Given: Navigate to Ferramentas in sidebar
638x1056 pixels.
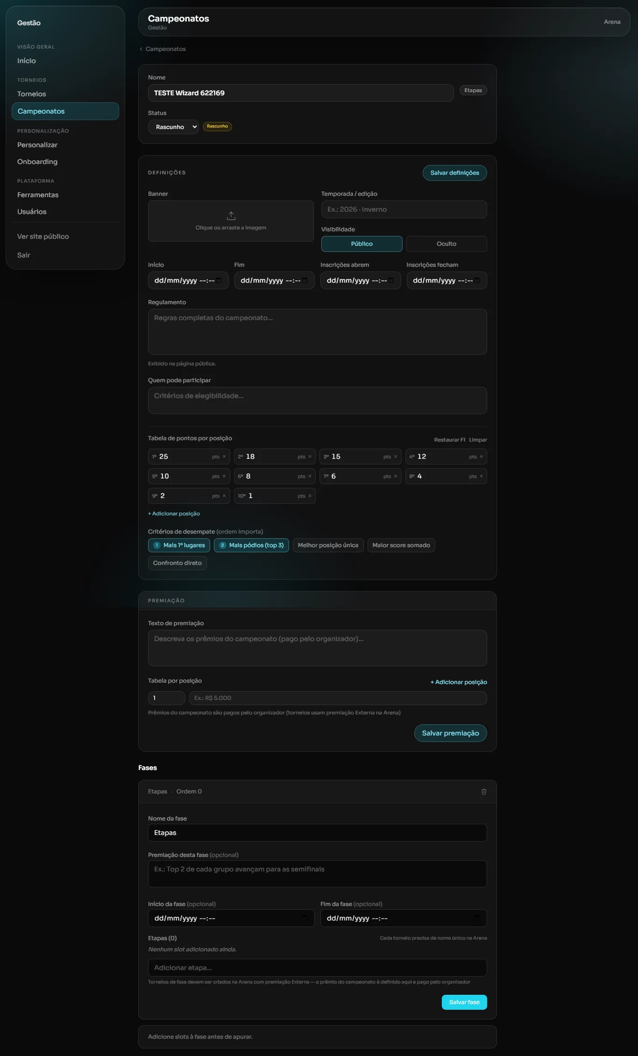Looking at the screenshot, I should point(38,195).
